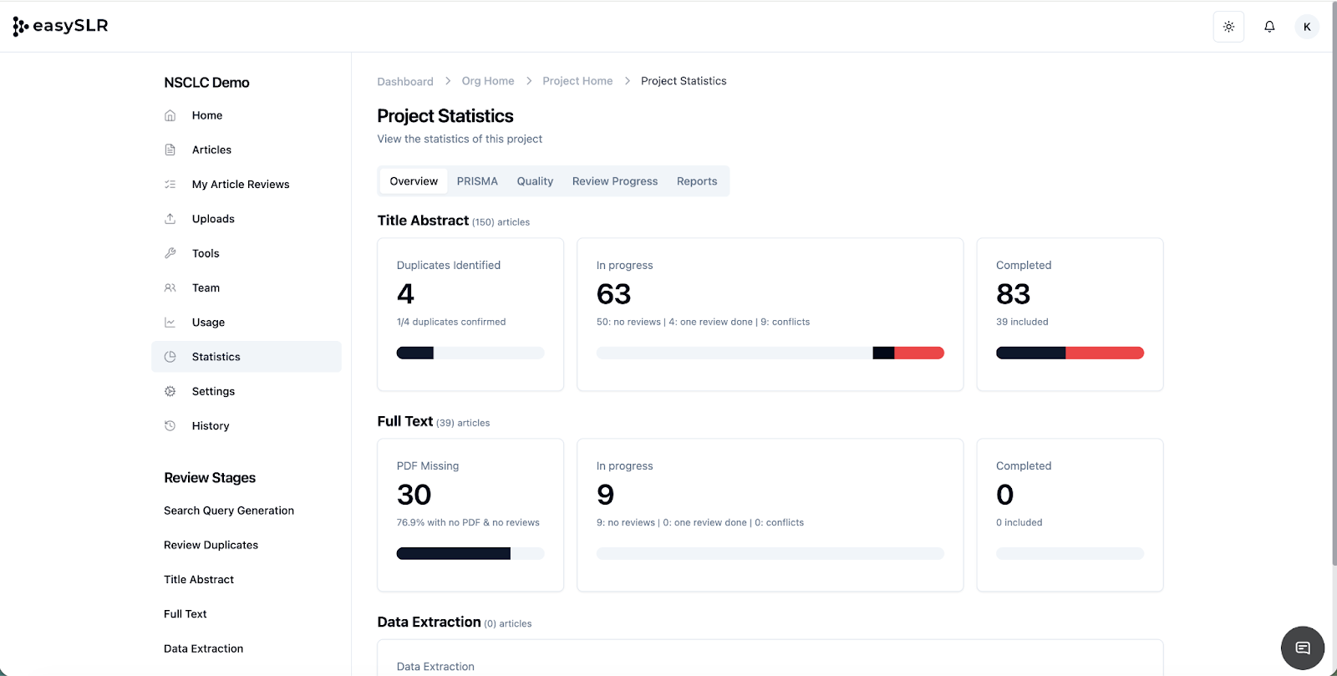Open the chat support bubble

[x=1302, y=648]
